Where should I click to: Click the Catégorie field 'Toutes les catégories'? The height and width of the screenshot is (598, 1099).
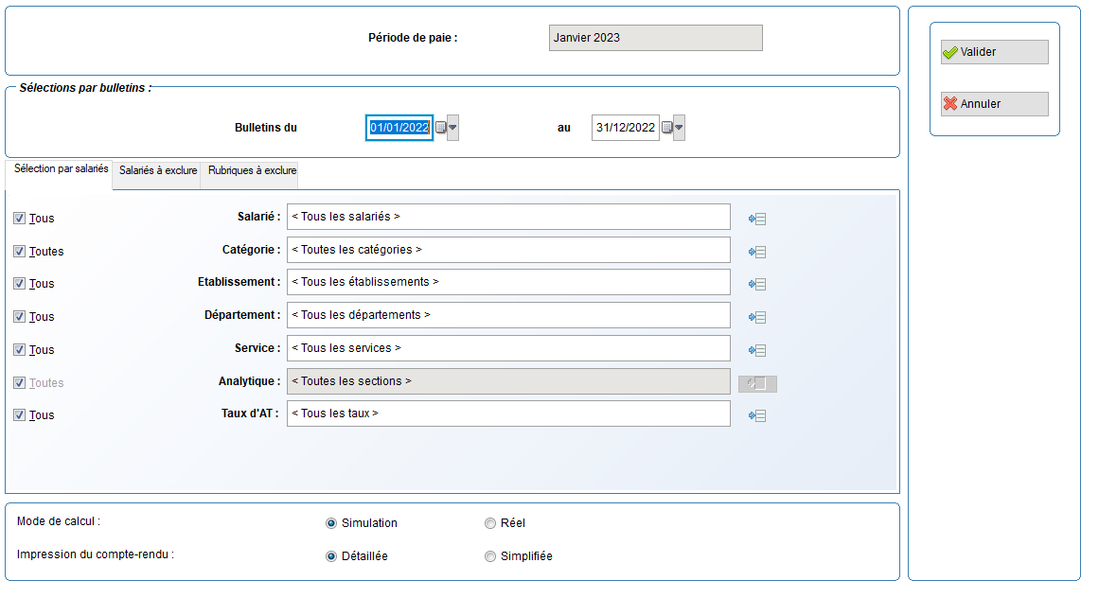coord(509,250)
